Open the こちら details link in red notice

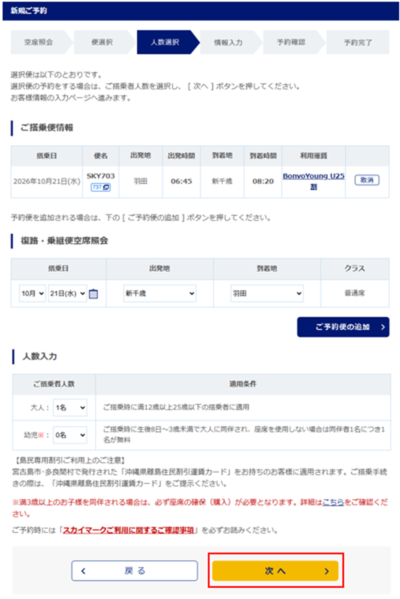click(333, 502)
